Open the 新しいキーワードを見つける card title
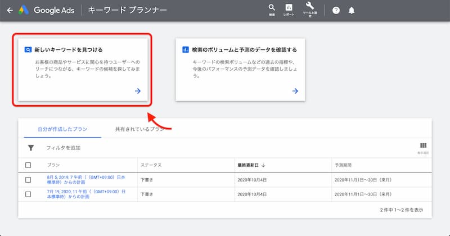 click(69, 49)
